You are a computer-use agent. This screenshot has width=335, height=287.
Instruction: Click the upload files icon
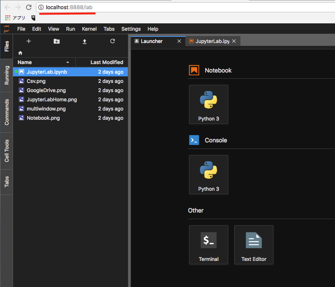[x=85, y=41]
